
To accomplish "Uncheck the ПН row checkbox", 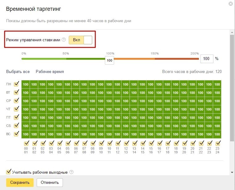I will pos(16,84).
